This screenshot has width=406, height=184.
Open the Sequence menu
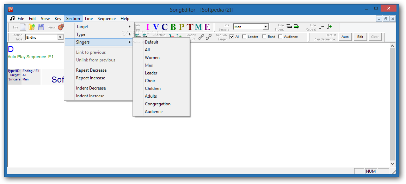(x=106, y=19)
